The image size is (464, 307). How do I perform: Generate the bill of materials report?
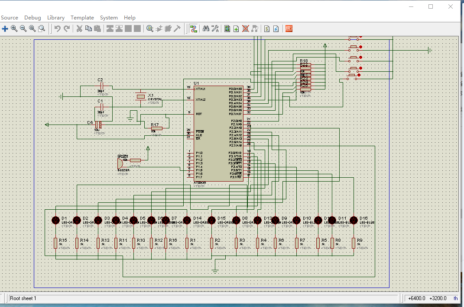click(x=267, y=29)
